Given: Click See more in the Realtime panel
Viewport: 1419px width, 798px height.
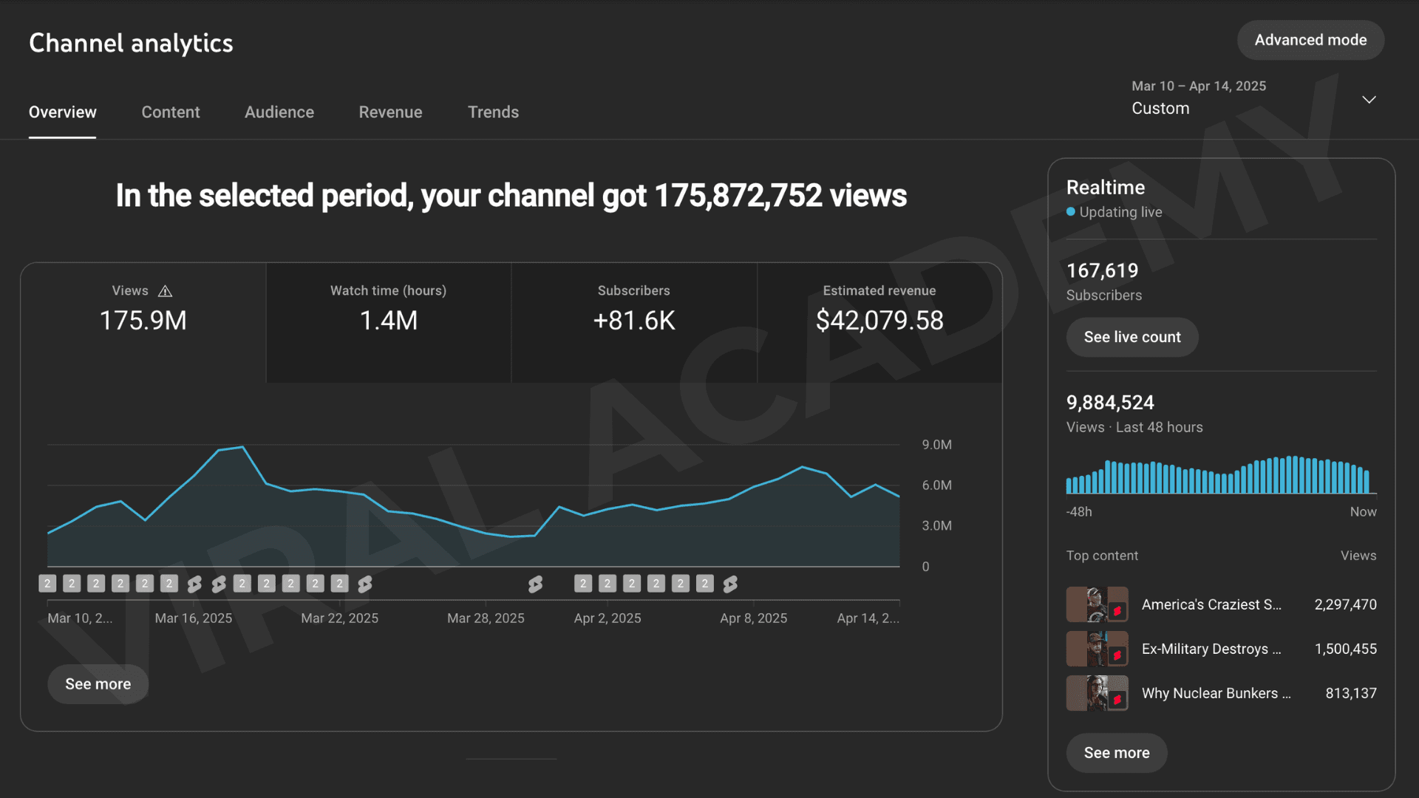Looking at the screenshot, I should (1116, 753).
